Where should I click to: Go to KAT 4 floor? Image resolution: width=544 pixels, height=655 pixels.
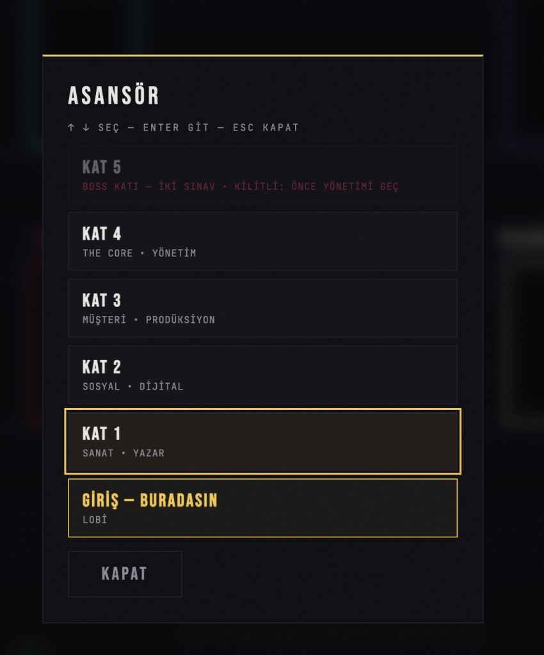[x=263, y=241]
